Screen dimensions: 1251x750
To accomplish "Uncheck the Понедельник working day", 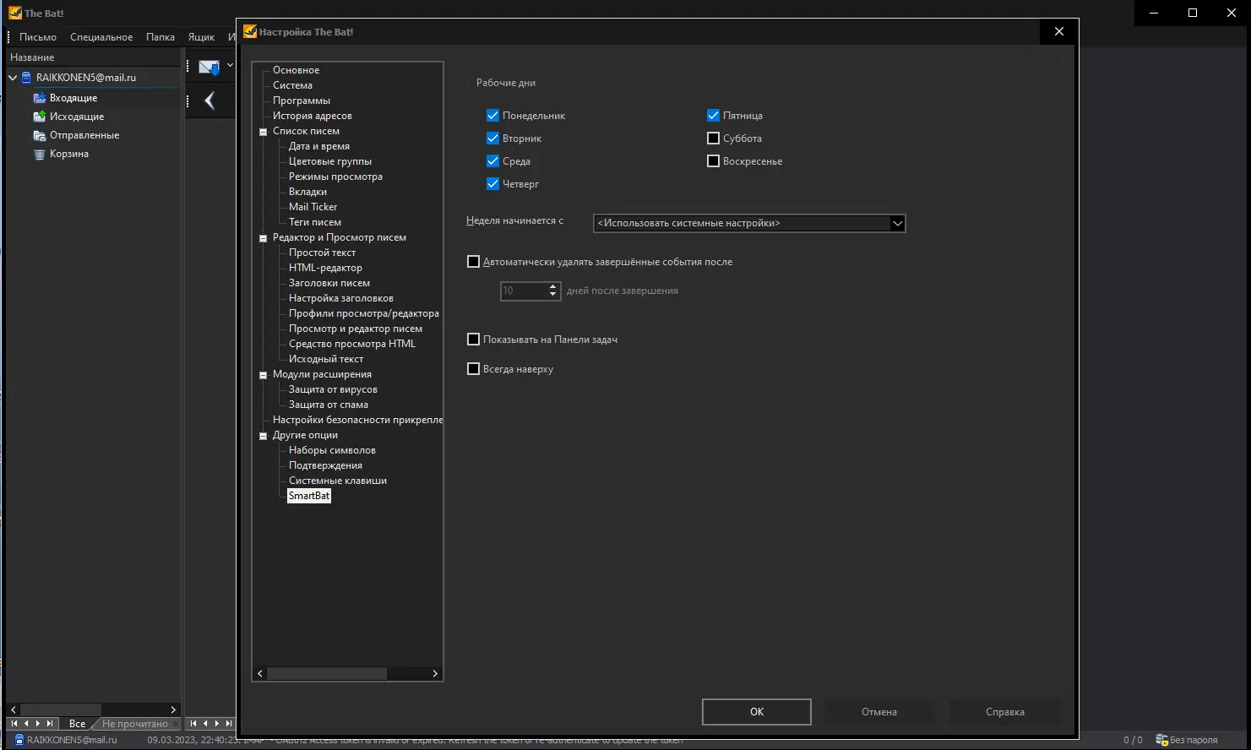I will (492, 115).
